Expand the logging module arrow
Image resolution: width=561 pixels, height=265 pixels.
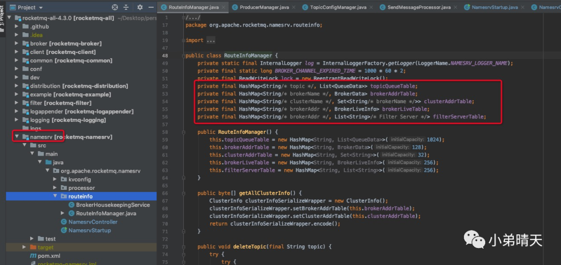coord(17,120)
